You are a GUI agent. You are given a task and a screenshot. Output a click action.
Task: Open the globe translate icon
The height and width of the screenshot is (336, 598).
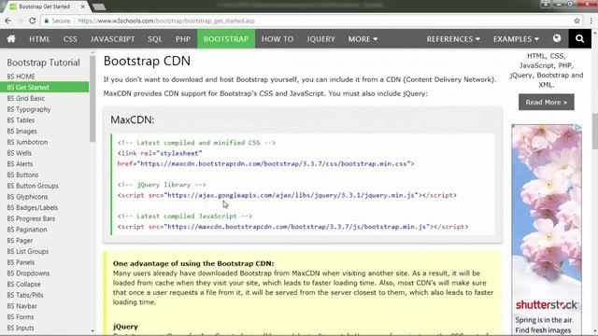[x=557, y=38]
